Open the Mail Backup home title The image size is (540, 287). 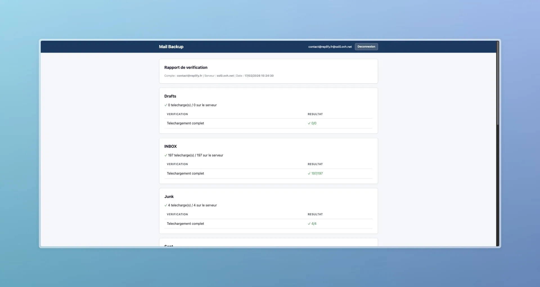pyautogui.click(x=171, y=47)
